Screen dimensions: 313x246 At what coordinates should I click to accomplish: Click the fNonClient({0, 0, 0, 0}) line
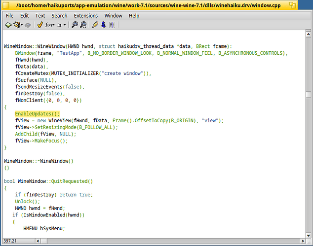pyautogui.click(x=48, y=100)
